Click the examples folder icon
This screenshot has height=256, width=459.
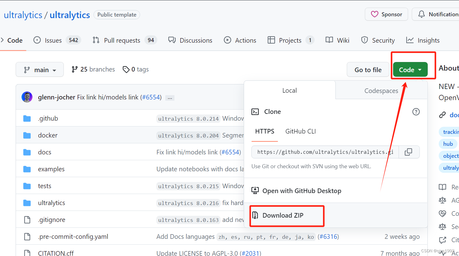tap(27, 169)
